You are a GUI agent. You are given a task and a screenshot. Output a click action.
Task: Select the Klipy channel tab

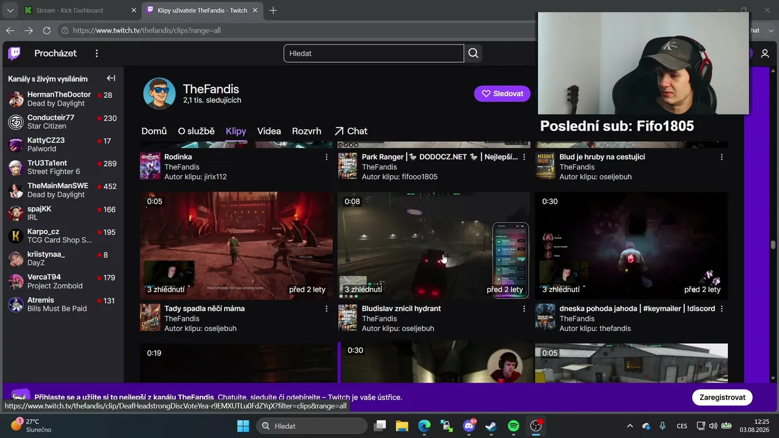point(236,131)
